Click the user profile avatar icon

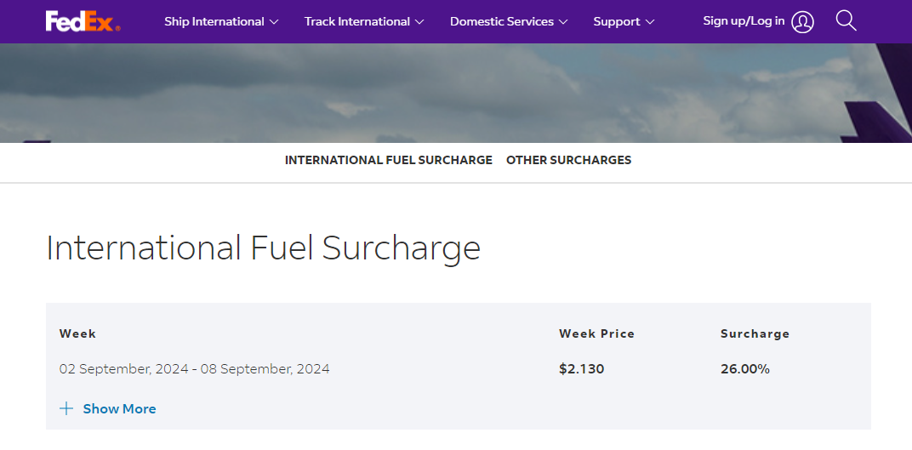802,22
